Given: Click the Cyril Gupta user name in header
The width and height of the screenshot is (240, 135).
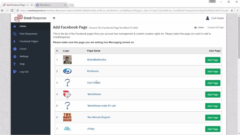Looking at the screenshot, I should point(217,18).
